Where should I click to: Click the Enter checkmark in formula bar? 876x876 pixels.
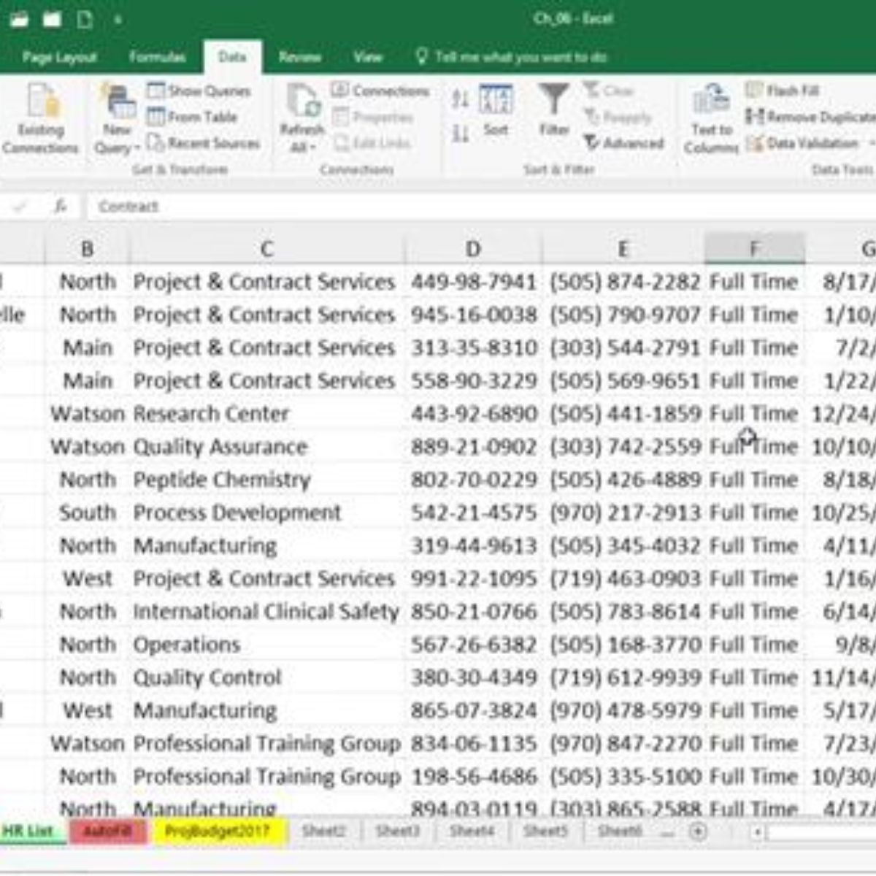click(x=20, y=207)
